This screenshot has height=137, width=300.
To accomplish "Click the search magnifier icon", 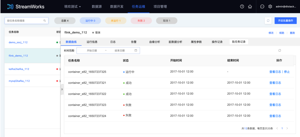I will coord(44,21).
